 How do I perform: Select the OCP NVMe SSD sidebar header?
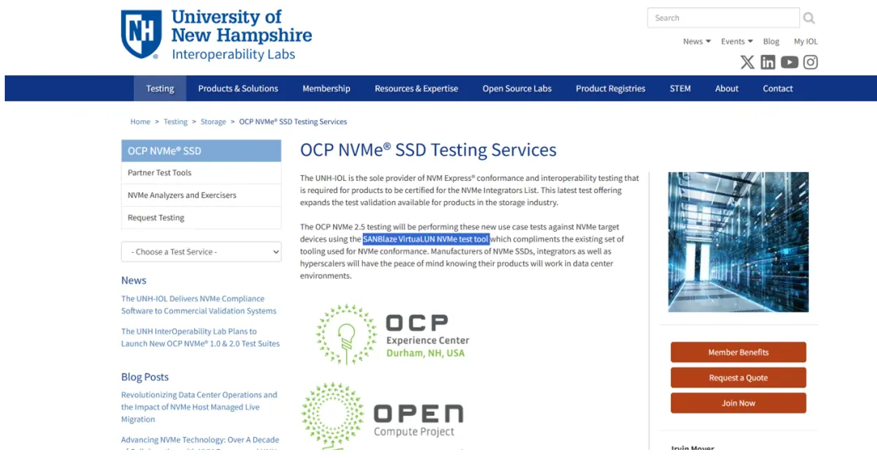pos(201,151)
